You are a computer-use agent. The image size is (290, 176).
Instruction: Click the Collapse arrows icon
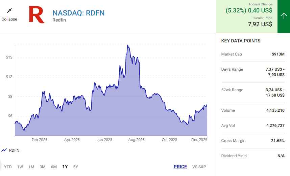click(x=9, y=11)
